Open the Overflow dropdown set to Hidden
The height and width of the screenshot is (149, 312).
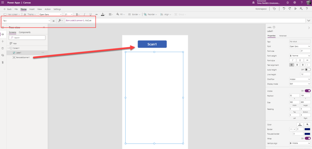coord(300,79)
